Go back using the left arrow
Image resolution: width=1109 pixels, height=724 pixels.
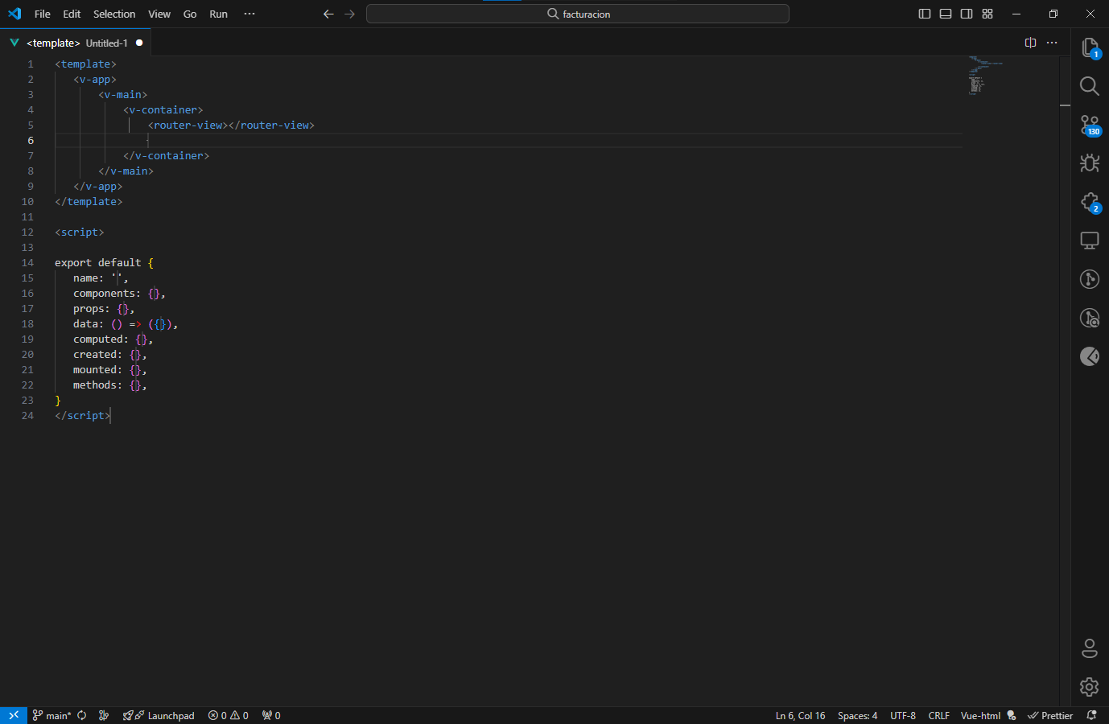[x=328, y=14]
